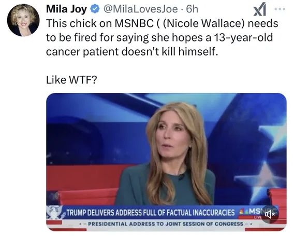Click the 'Presidential Address to Joint Session' banner

pyautogui.click(x=166, y=224)
